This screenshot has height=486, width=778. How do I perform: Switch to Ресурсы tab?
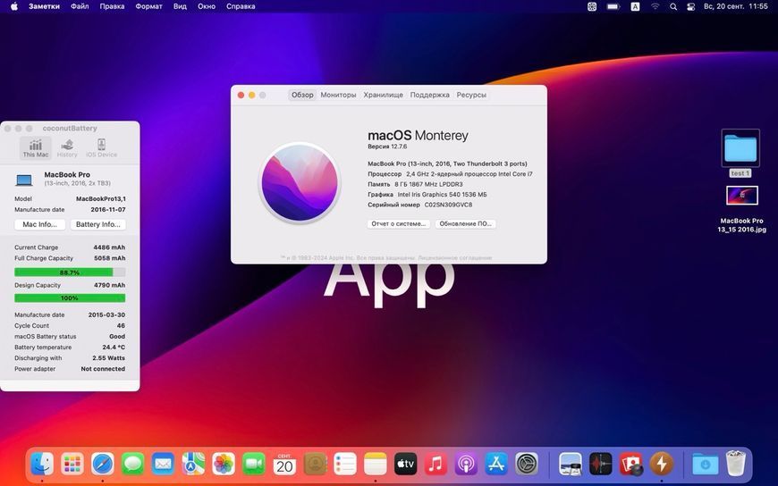(471, 95)
